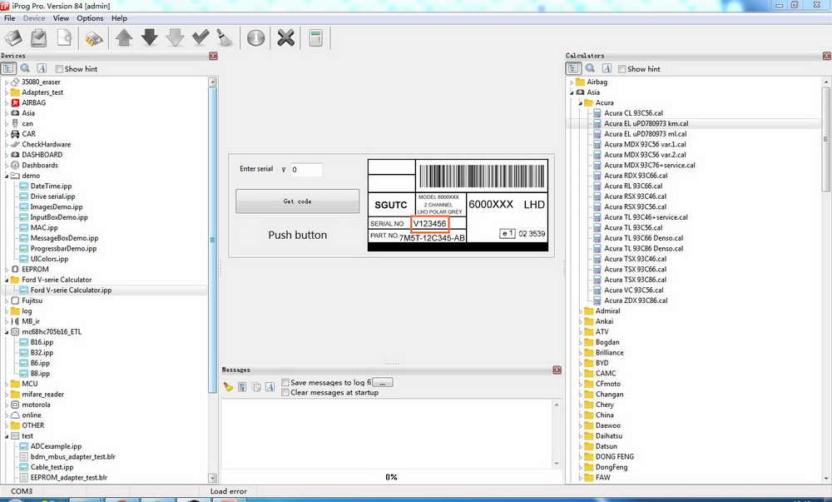Collapse the Acura folder in Calculators
This screenshot has height=502, width=832.
click(581, 103)
